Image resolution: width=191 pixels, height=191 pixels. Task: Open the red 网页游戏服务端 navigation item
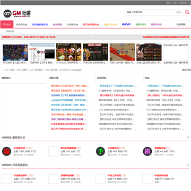tap(91, 24)
